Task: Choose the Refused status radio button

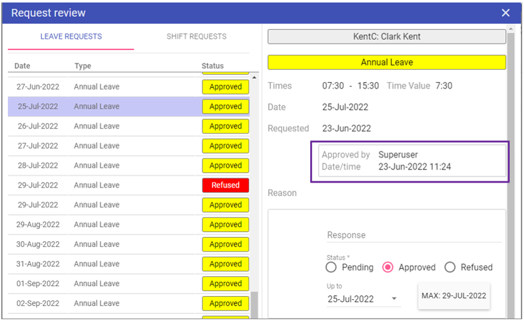Action: click(x=450, y=267)
